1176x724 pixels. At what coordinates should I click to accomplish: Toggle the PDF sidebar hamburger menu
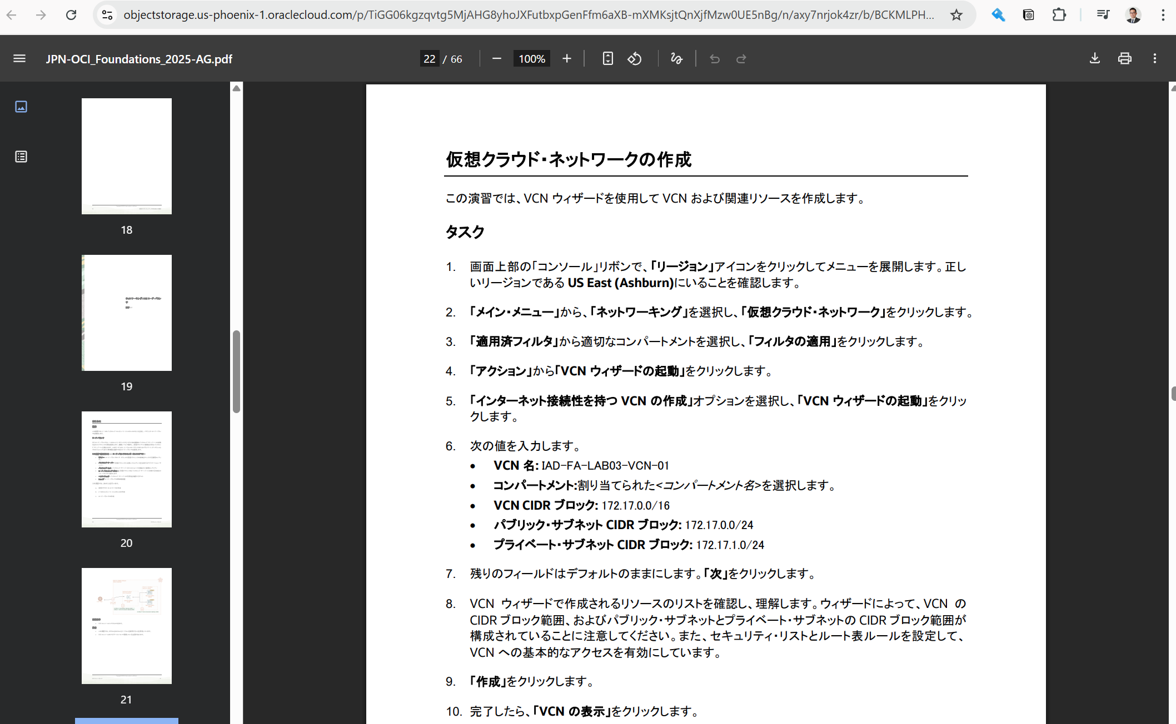(19, 59)
